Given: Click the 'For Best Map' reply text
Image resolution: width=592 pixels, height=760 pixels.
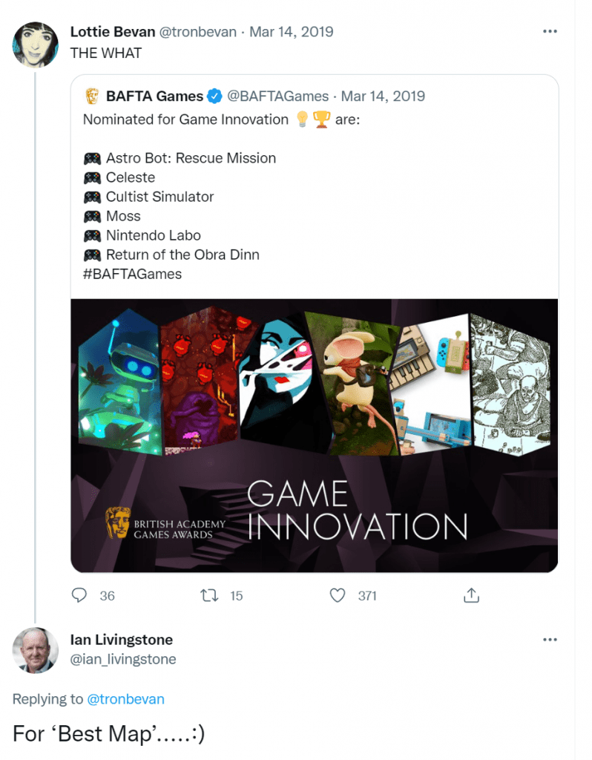Looking at the screenshot, I should point(108,733).
